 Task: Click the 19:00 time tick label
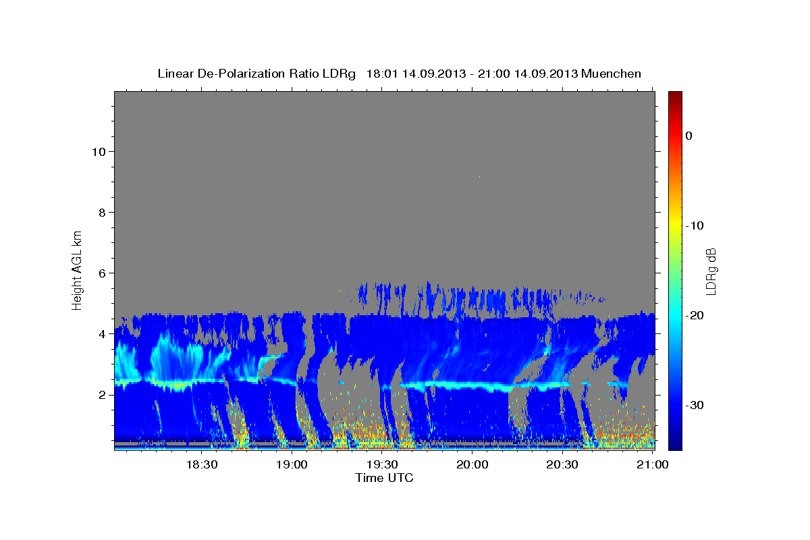[292, 464]
